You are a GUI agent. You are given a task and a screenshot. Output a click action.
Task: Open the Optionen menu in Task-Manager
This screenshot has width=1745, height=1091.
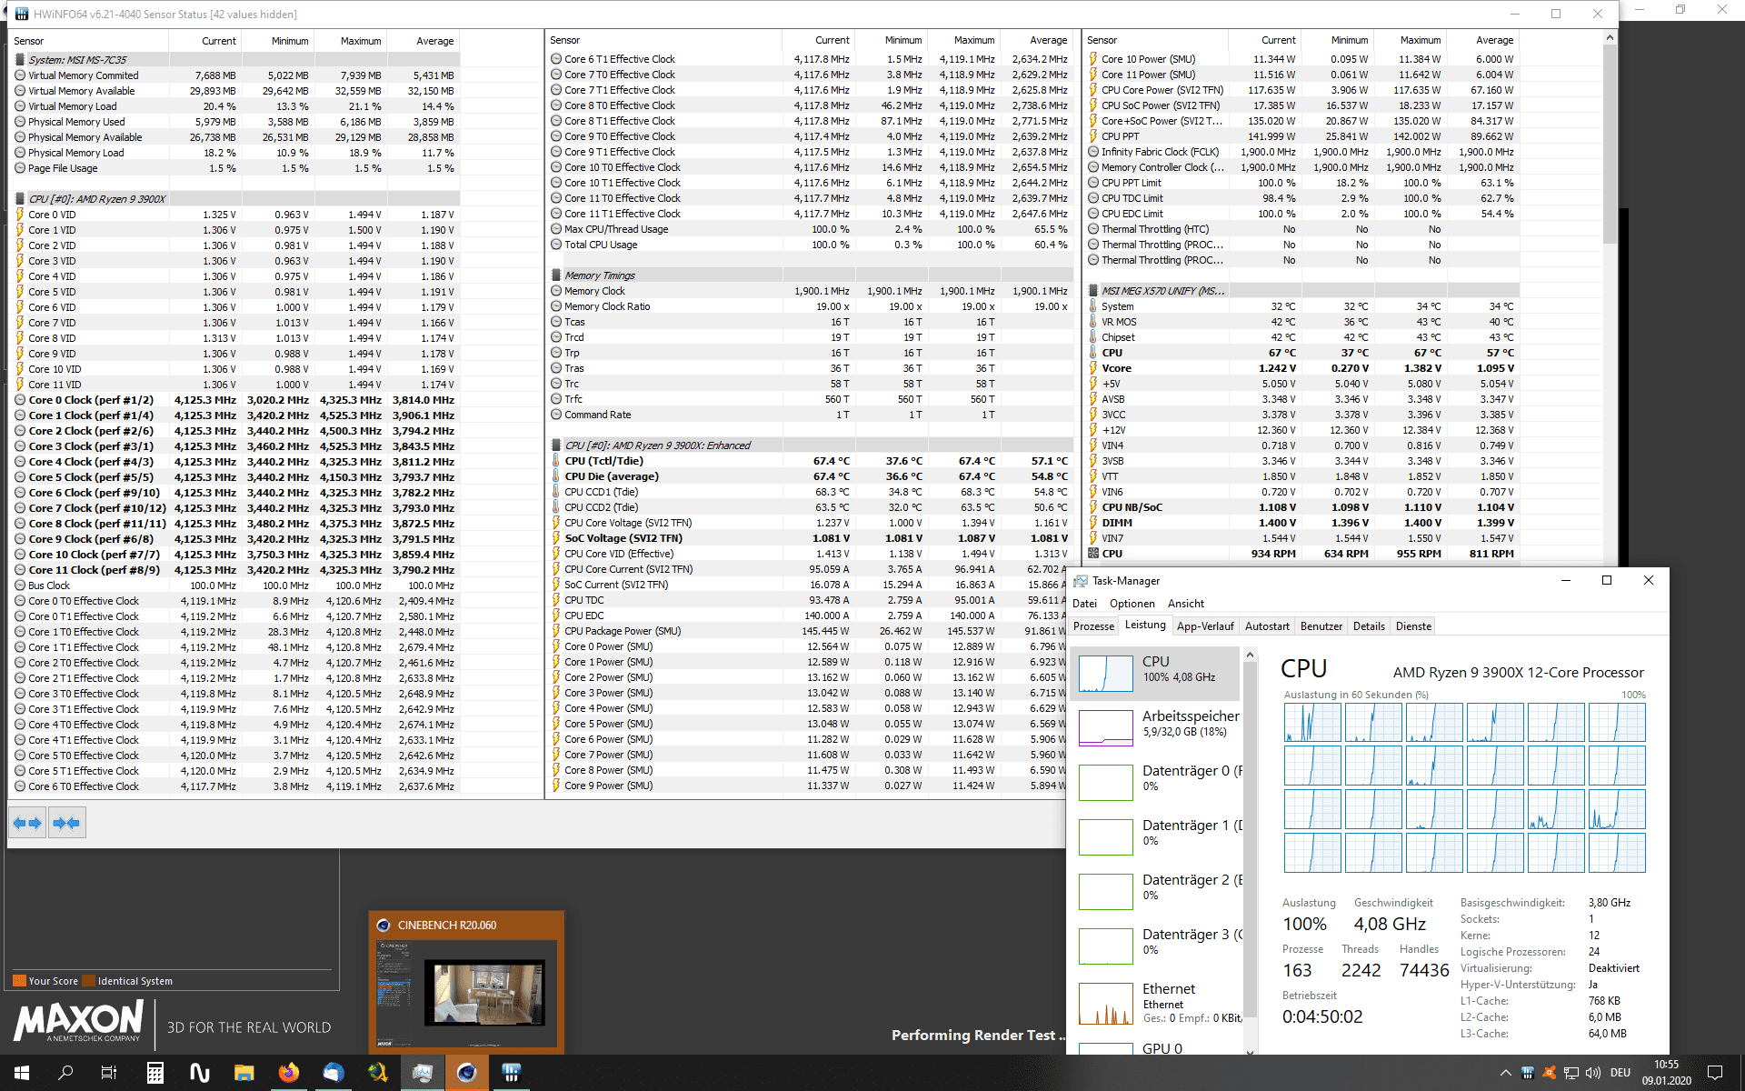point(1132,604)
